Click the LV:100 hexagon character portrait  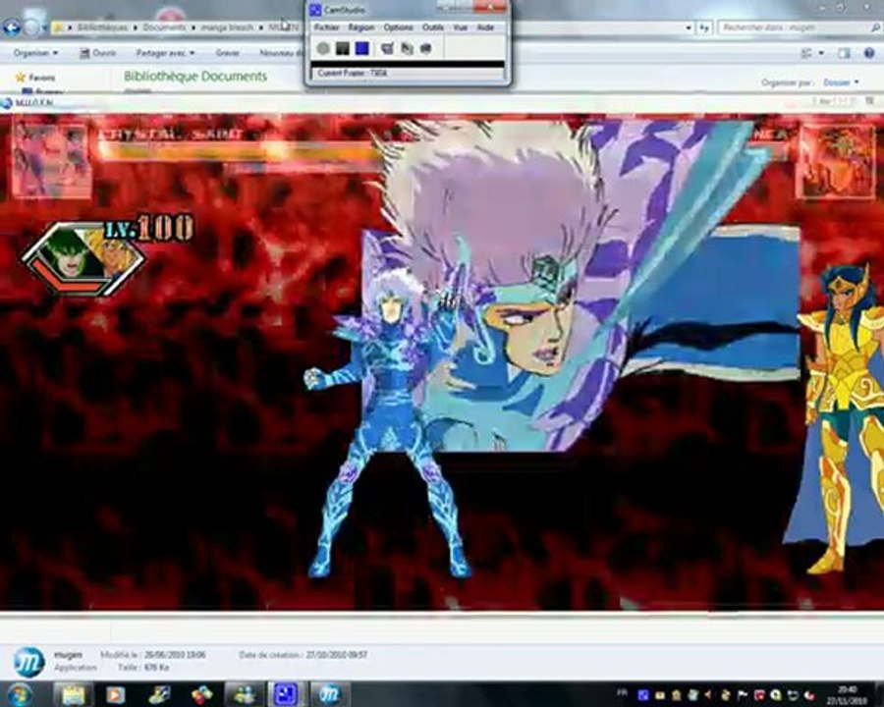84,257
